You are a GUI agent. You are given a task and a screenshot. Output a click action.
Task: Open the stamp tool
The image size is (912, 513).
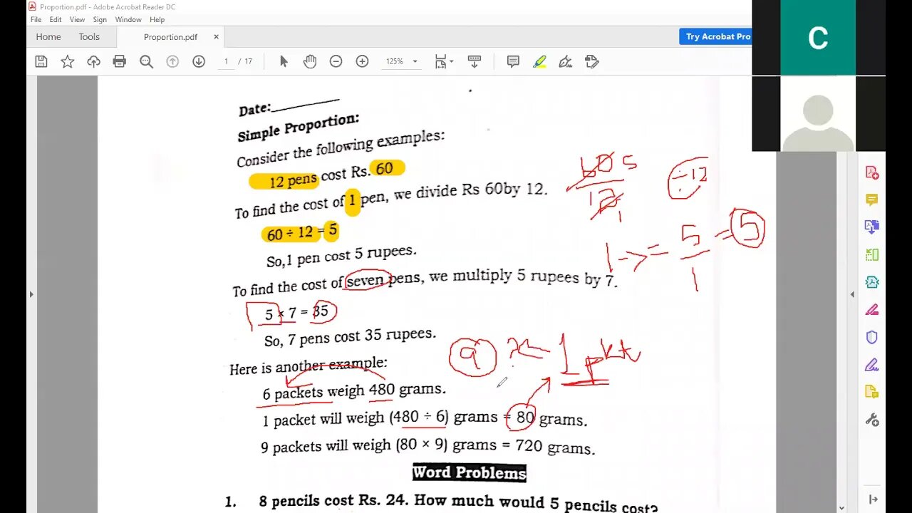[x=591, y=62]
